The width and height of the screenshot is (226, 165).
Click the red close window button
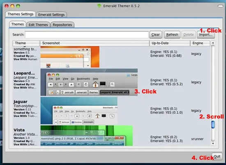pyautogui.click(x=7, y=6)
